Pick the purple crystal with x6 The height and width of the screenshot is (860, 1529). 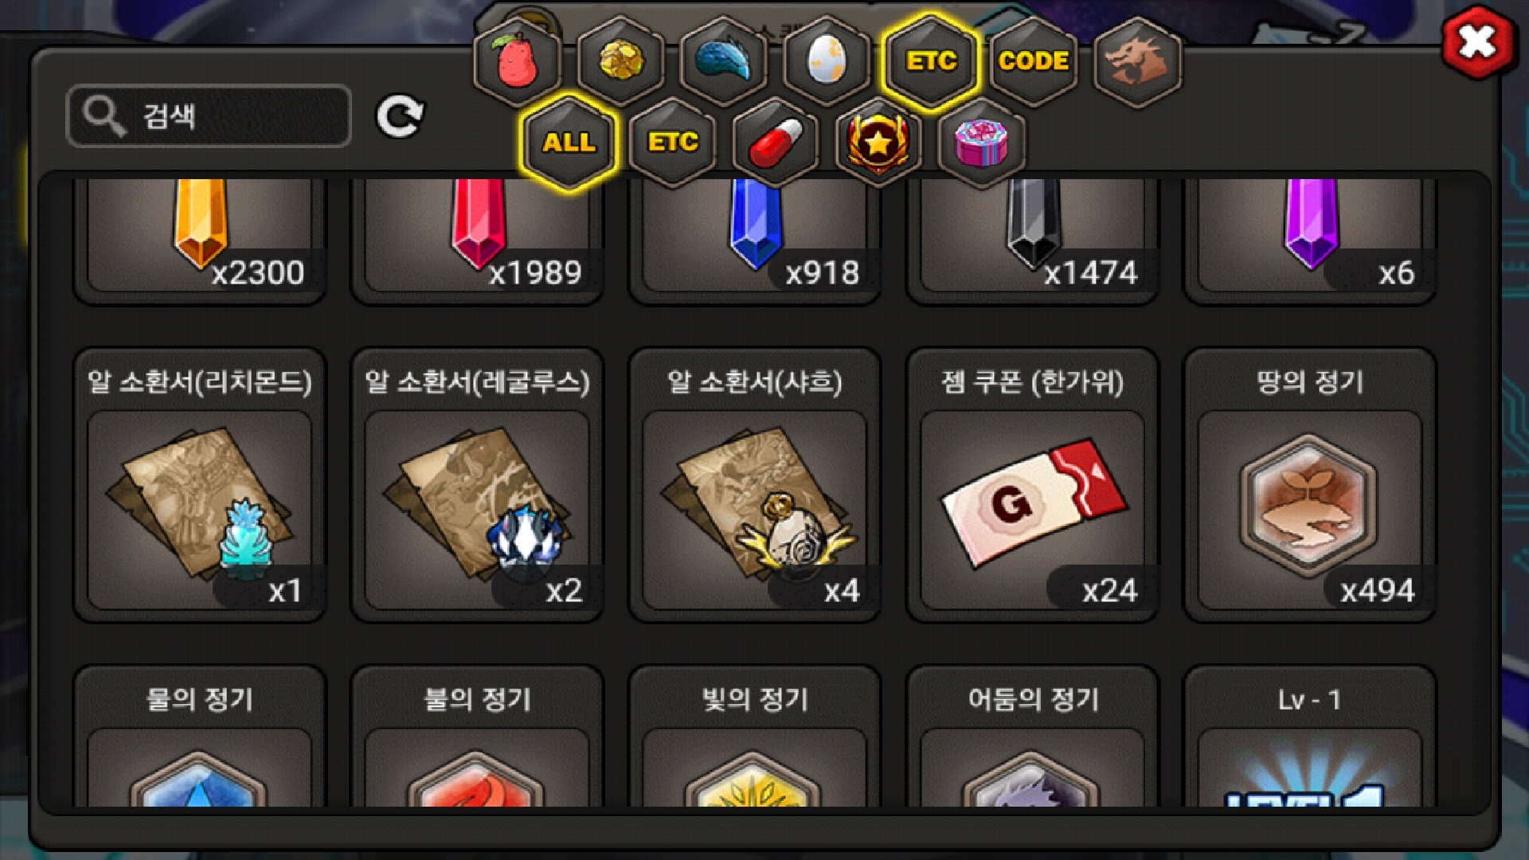click(x=1310, y=239)
